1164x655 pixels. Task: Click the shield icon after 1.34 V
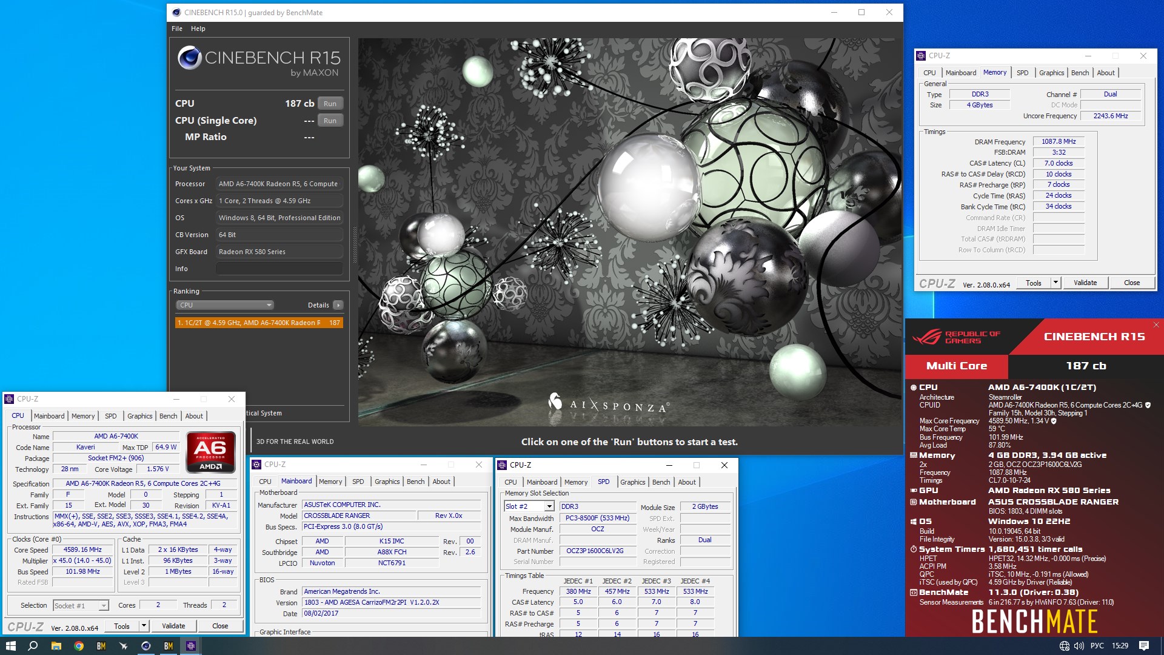tap(1054, 421)
